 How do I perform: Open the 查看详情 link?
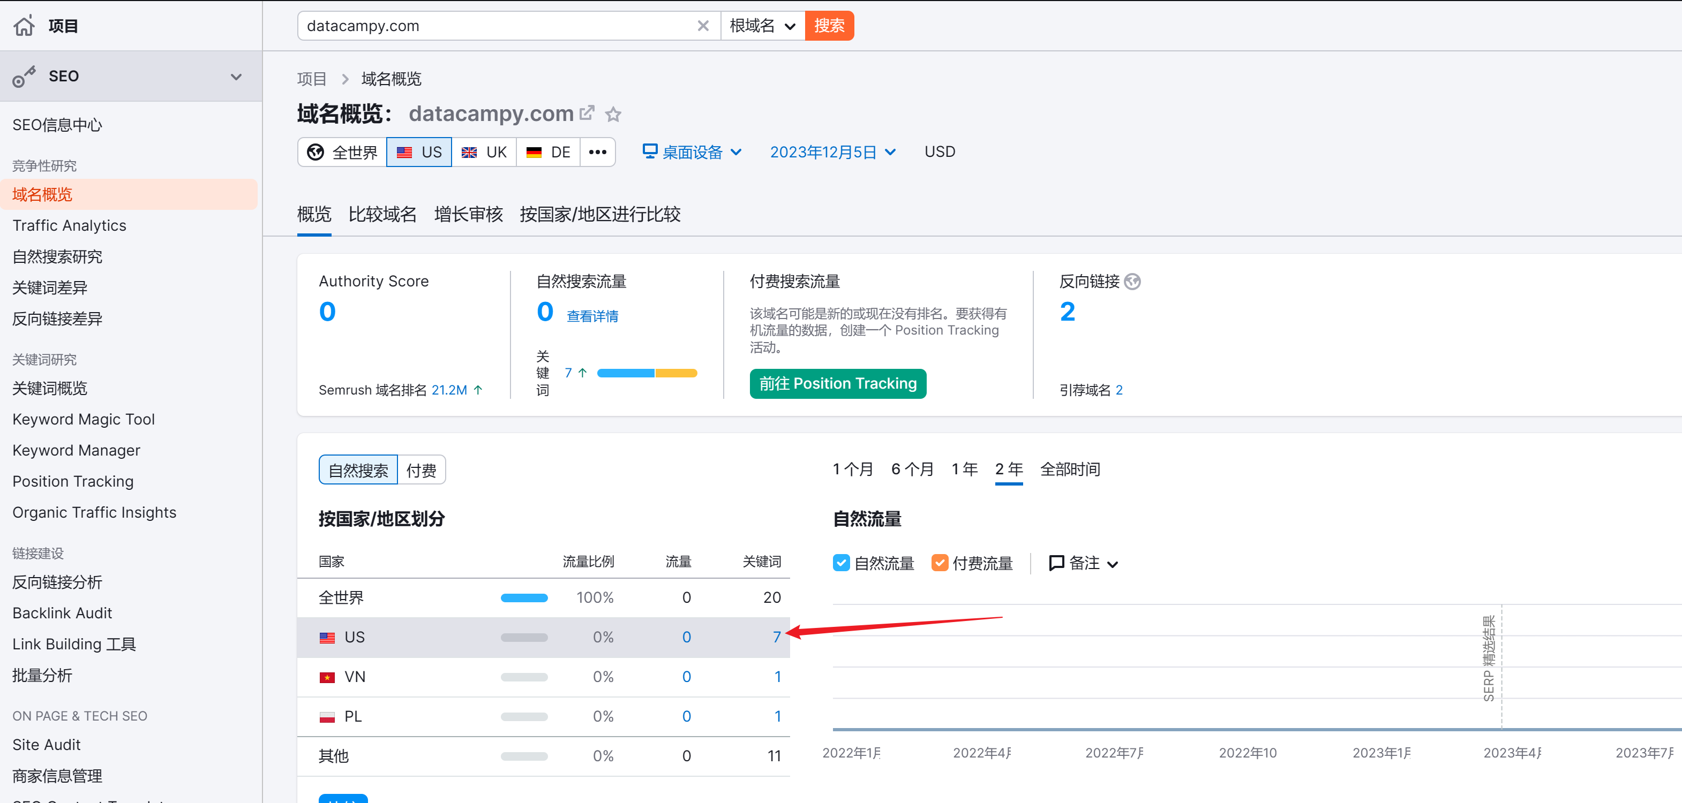pyautogui.click(x=592, y=316)
